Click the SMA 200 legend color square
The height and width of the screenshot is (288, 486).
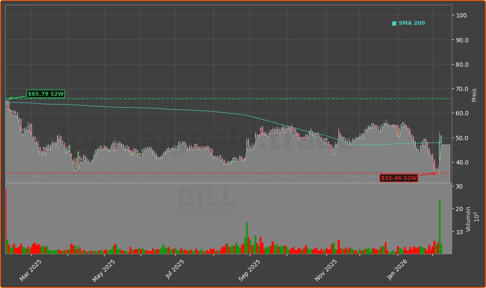394,24
